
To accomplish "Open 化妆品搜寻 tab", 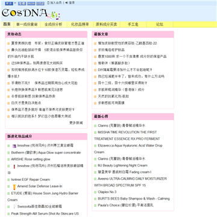I will [x=80, y=24].
